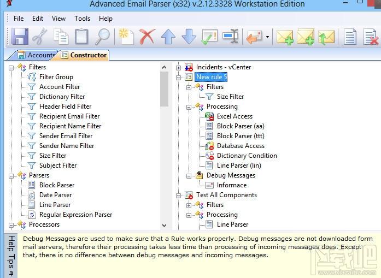
Task: Collapse the Parsers group in left tree
Action: click(11, 176)
